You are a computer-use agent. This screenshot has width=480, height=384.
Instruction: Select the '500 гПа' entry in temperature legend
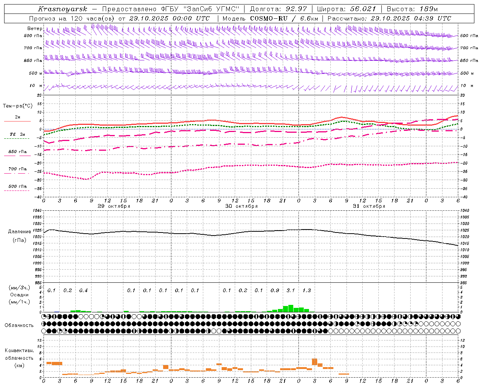pos(17,187)
